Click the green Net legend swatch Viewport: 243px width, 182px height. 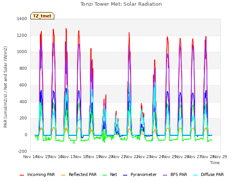click(105, 175)
